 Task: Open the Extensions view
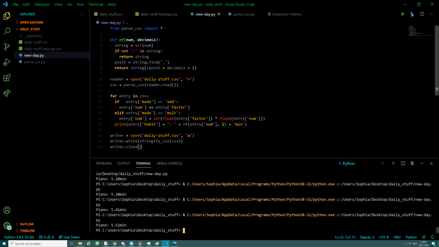(x=7, y=78)
